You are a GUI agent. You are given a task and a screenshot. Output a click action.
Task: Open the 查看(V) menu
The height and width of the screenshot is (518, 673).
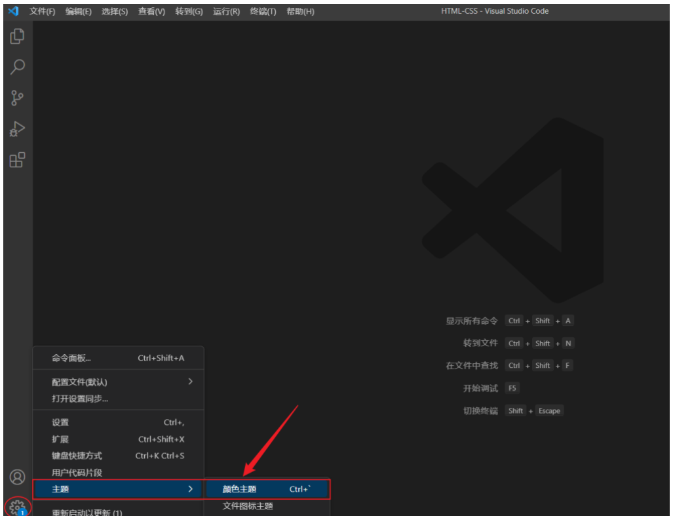pyautogui.click(x=151, y=12)
